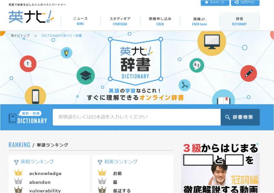The image size is (274, 193).
Task: Click the 和英ランキング heading text
Action: (x=121, y=162)
